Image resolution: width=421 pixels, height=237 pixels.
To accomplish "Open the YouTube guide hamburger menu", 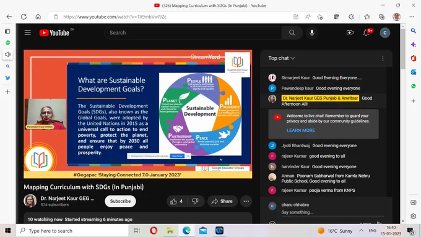I will (x=28, y=33).
